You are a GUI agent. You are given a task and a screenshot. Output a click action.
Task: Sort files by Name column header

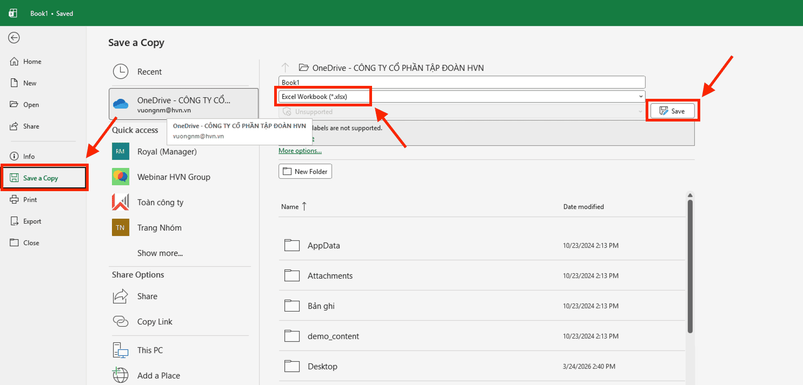pyautogui.click(x=290, y=207)
